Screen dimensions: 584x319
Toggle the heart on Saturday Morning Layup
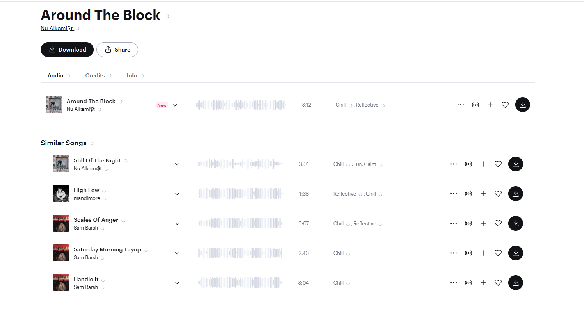click(498, 253)
